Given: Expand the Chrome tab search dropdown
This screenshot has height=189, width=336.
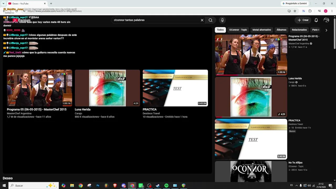Looking at the screenshot, I should point(3,3).
